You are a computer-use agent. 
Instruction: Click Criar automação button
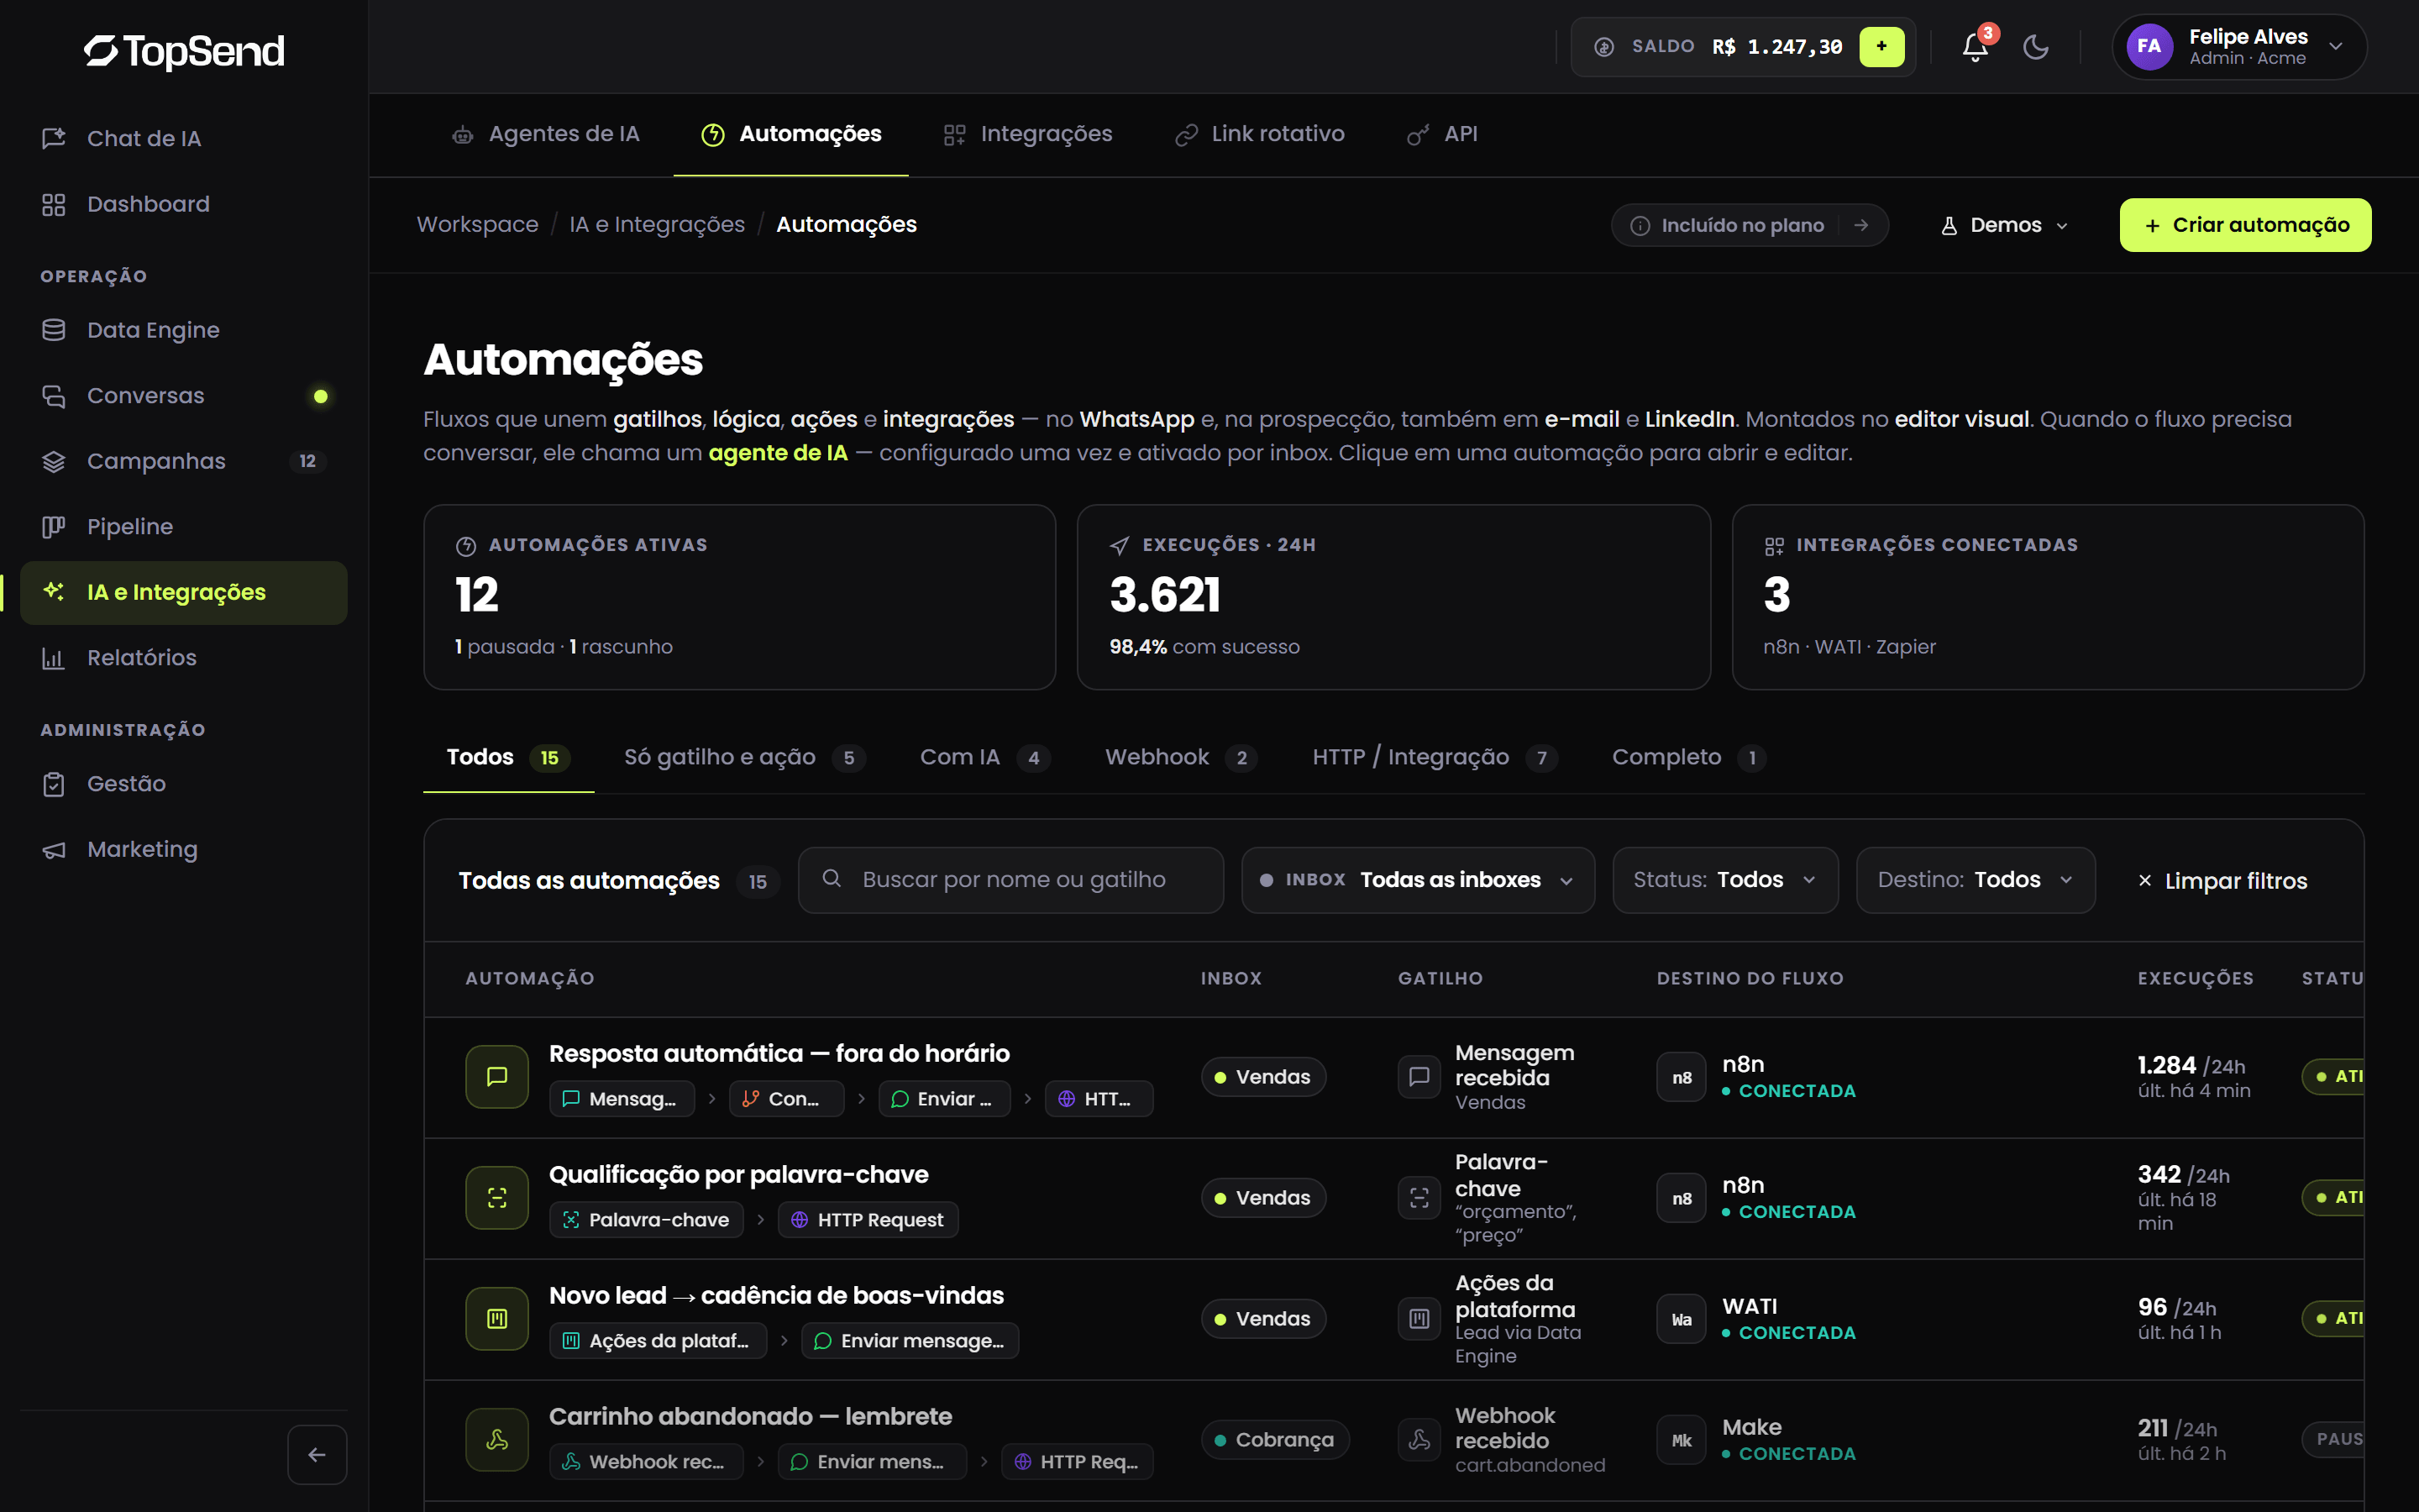tap(2245, 225)
